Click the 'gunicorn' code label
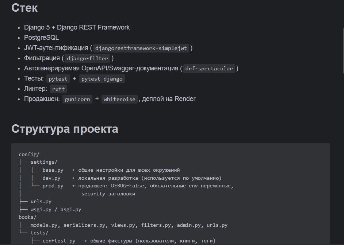Image resolution: width=344 pixels, height=245 pixels. 77,99
